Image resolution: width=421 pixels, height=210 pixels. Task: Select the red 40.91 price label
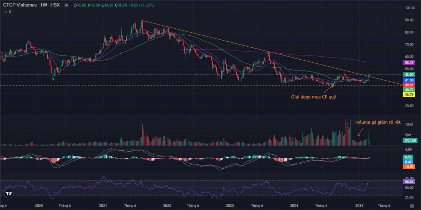409,85
